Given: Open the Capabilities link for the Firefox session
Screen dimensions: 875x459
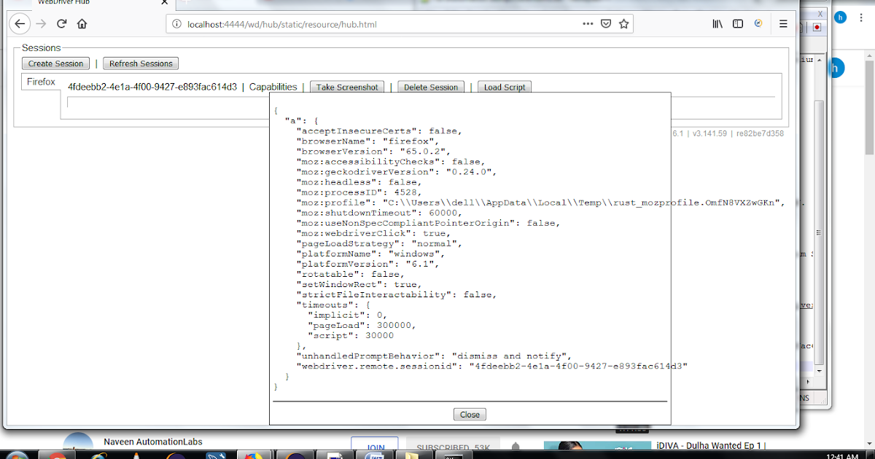Looking at the screenshot, I should pos(273,86).
